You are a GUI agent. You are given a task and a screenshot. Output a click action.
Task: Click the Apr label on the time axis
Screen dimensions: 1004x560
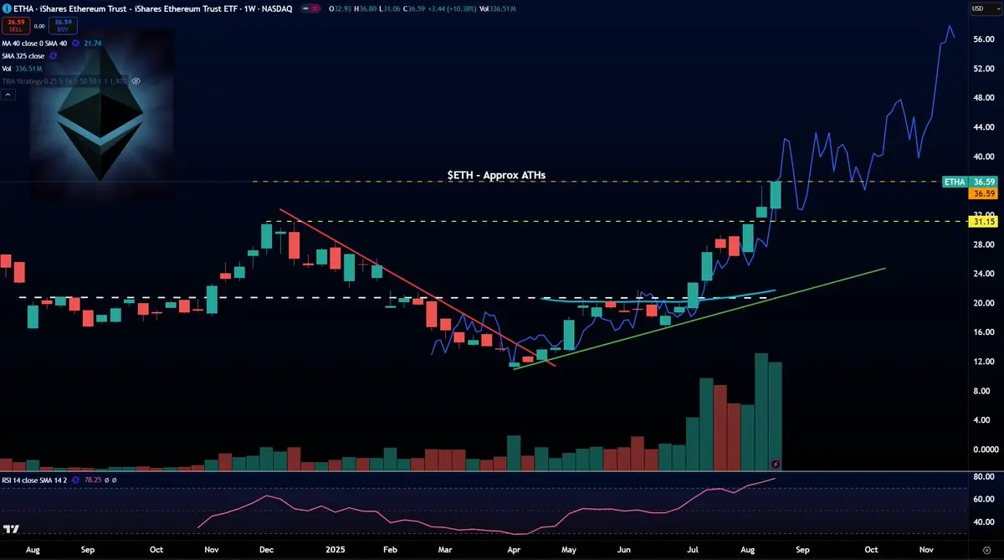click(x=513, y=549)
